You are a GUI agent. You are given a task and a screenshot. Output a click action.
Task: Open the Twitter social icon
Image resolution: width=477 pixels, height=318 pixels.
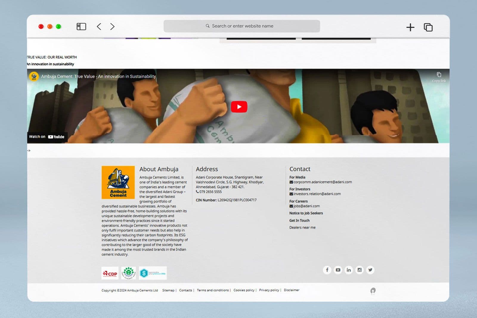point(370,270)
